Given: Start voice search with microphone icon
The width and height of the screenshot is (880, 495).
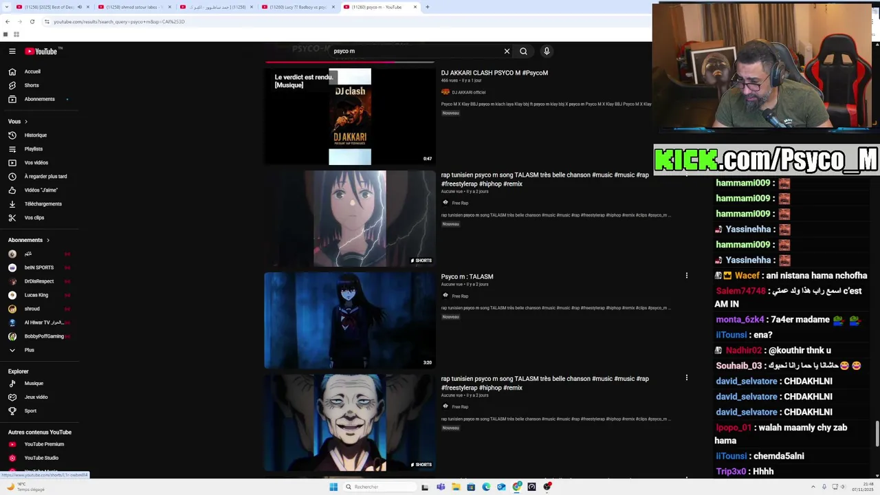Looking at the screenshot, I should point(547,51).
